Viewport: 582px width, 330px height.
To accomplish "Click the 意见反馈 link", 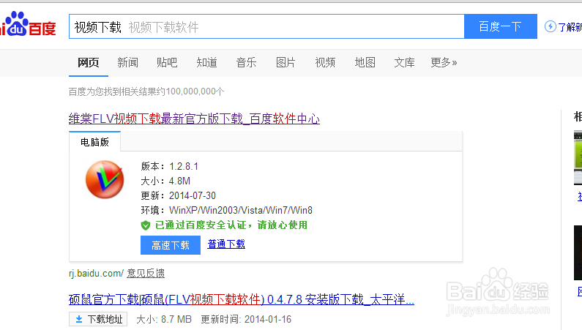I will click(146, 274).
